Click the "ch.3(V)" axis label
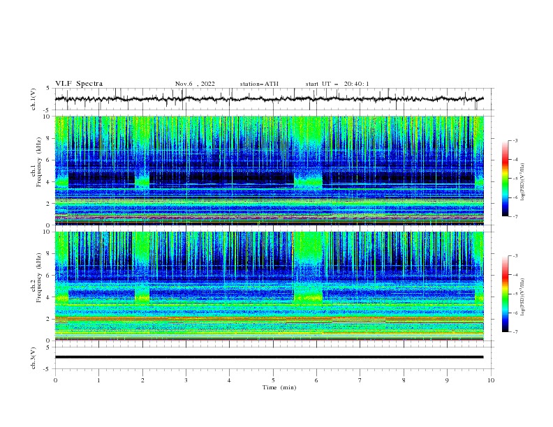 pyautogui.click(x=34, y=358)
